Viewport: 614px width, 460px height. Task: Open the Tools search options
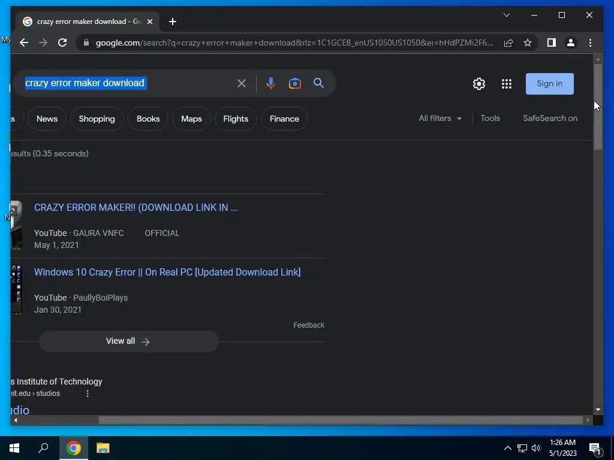[490, 118]
